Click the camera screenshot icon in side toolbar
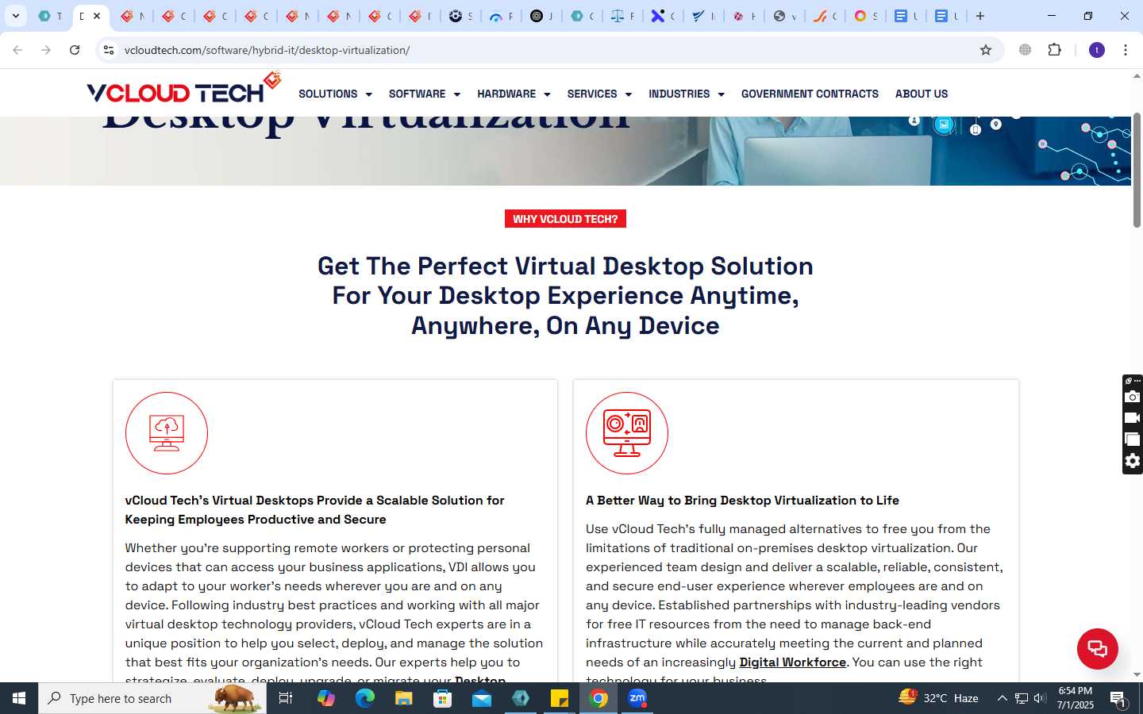1143x714 pixels. [1133, 397]
